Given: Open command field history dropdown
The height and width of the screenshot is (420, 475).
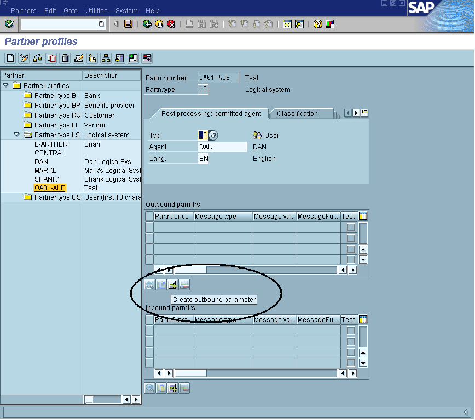Looking at the screenshot, I should coord(101,24).
